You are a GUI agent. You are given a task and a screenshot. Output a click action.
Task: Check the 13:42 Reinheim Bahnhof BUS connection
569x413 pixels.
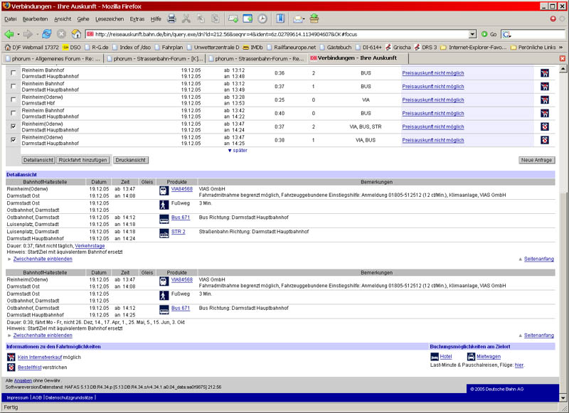pos(13,113)
